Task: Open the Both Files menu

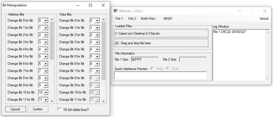Action: (x=148, y=19)
